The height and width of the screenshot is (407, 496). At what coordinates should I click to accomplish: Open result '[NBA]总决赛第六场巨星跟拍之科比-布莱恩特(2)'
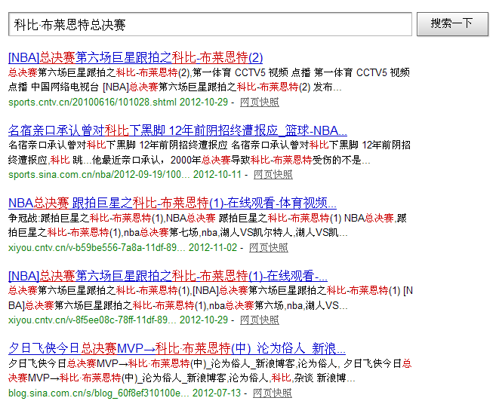pyautogui.click(x=135, y=57)
